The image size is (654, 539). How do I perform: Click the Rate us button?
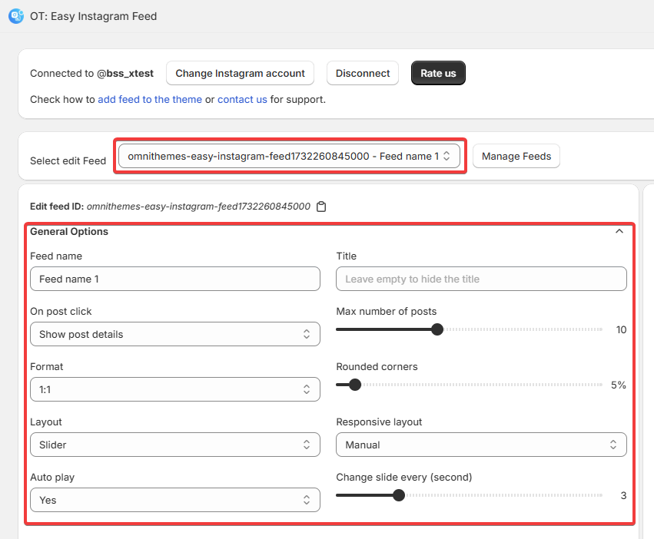(x=438, y=73)
